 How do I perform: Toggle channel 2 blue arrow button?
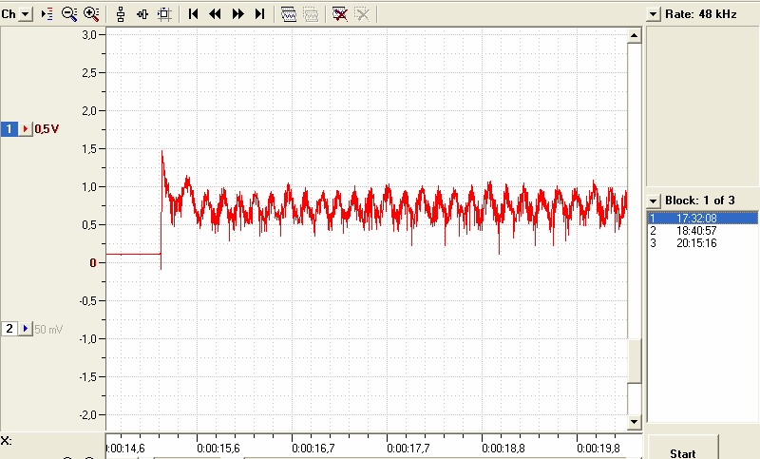pyautogui.click(x=26, y=329)
